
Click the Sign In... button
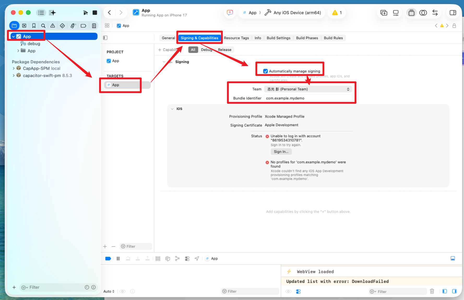click(x=281, y=151)
